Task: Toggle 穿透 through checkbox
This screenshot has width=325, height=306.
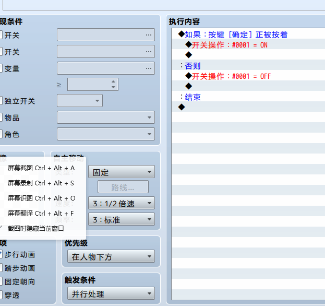Action: click(x=1, y=295)
